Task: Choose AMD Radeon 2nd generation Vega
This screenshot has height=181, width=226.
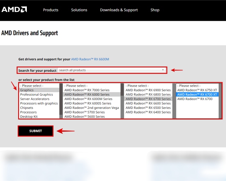Action: click(x=92, y=108)
